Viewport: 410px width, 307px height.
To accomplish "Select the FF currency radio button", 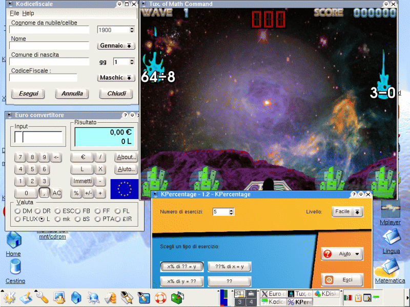I will (97, 211).
